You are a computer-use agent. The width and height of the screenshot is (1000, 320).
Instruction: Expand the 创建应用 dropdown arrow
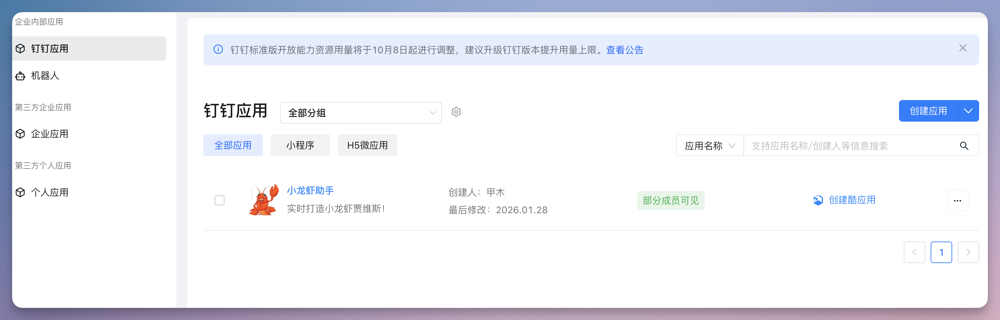968,111
